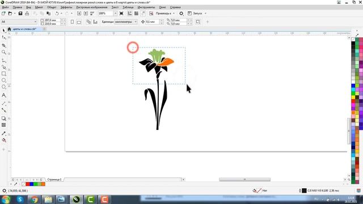Select the Connector tool
363x204 pixels.
coord(4,110)
